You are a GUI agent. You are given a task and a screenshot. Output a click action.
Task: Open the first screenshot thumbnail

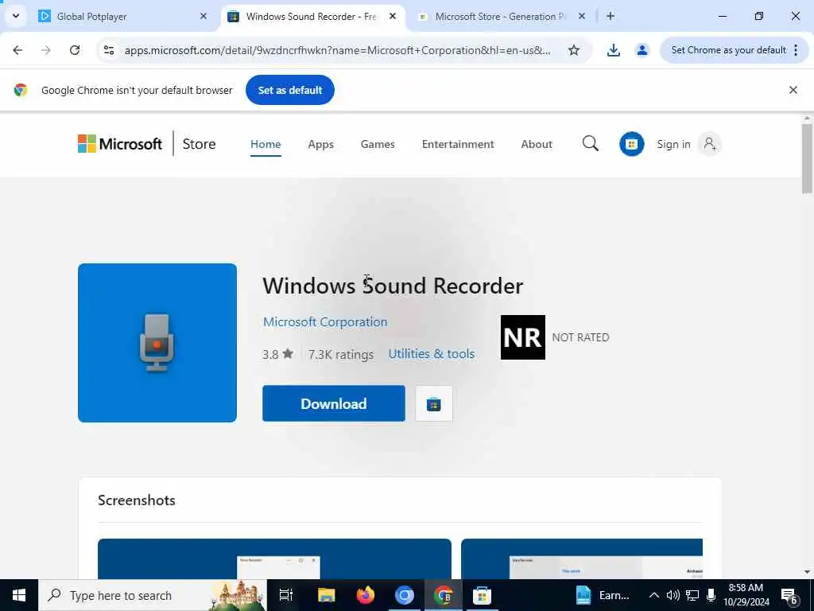(x=274, y=558)
